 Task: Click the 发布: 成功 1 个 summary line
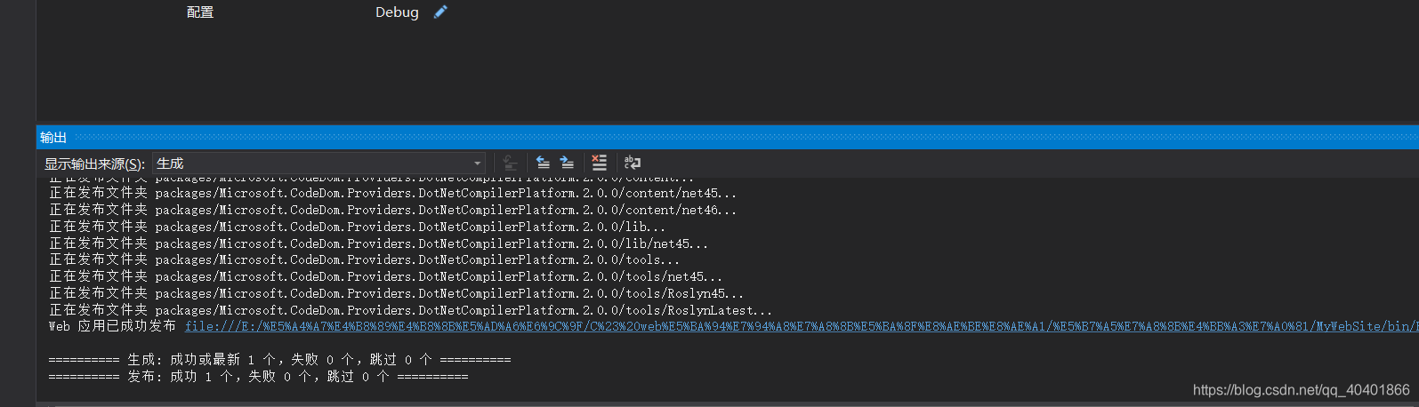(258, 377)
